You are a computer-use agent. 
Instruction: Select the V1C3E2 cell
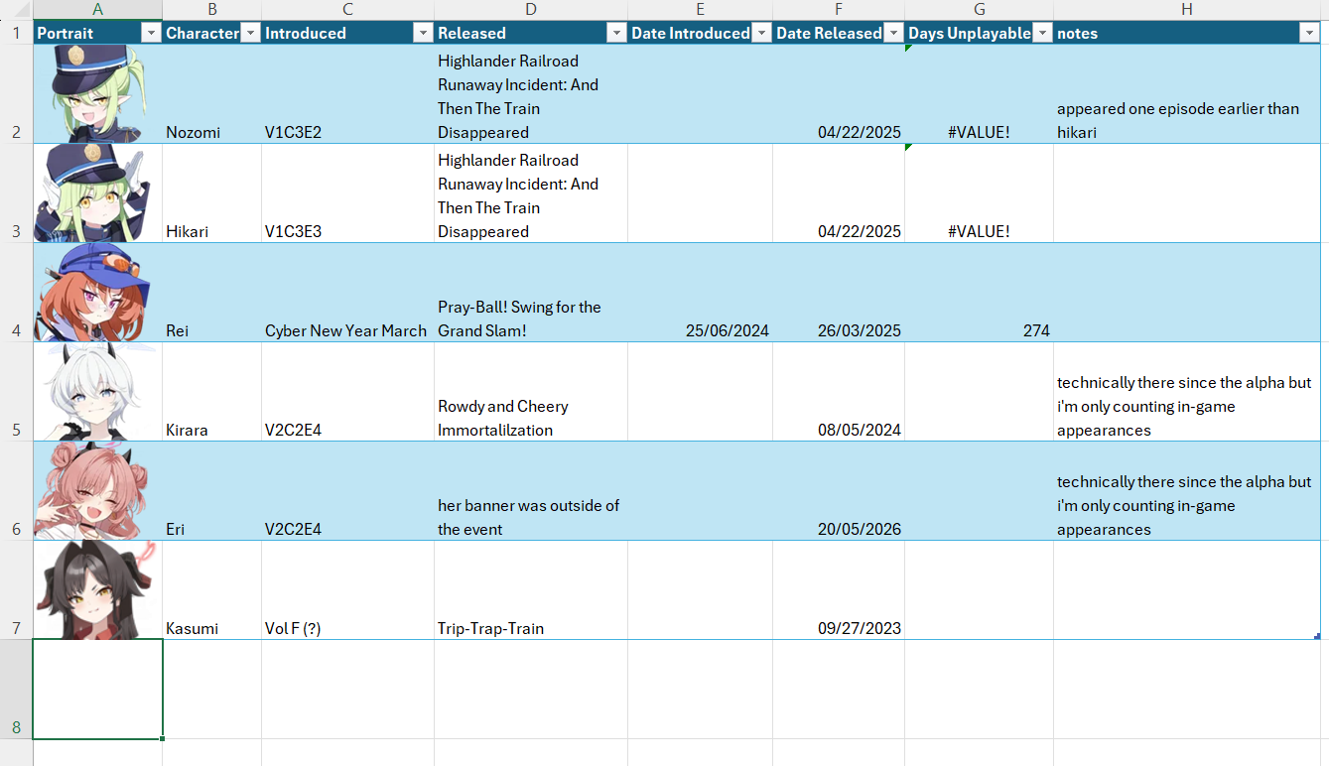pos(347,94)
